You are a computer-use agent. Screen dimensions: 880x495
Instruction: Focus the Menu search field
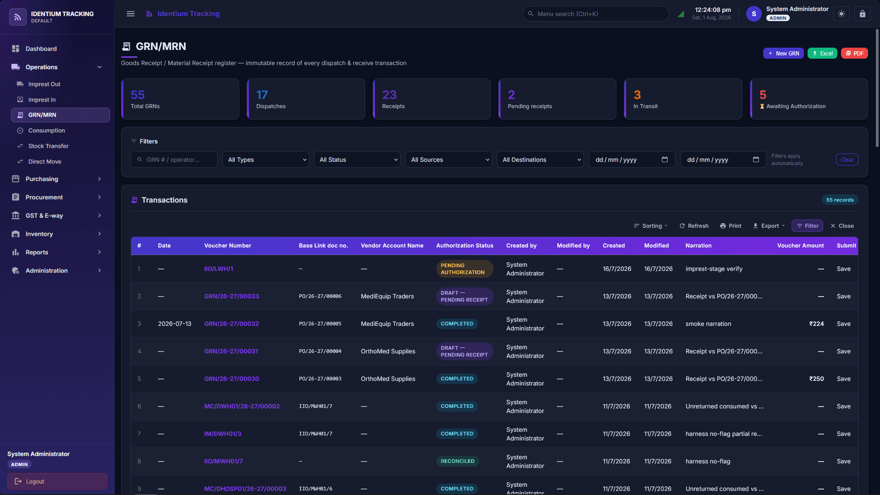coord(595,14)
